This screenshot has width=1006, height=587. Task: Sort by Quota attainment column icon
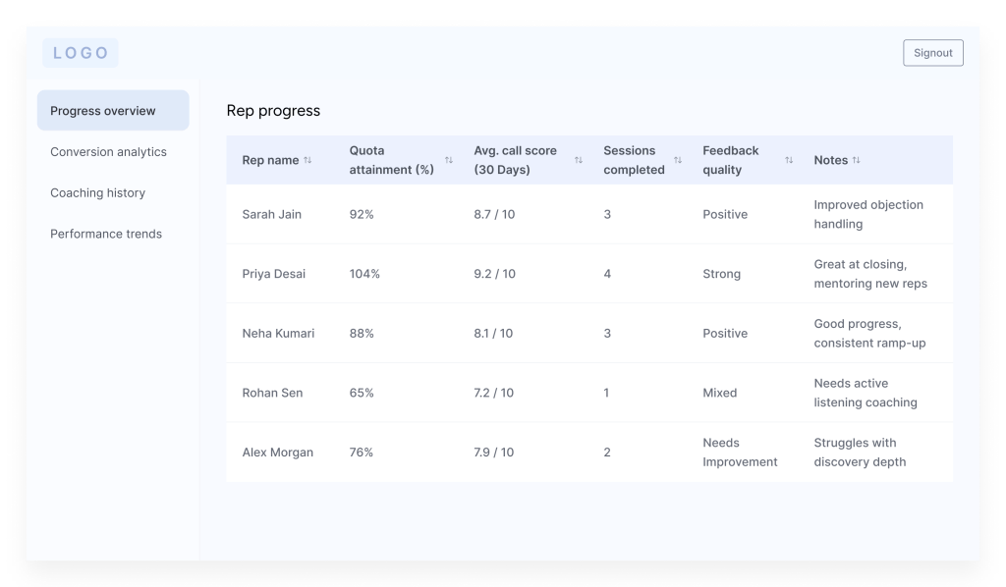click(449, 160)
